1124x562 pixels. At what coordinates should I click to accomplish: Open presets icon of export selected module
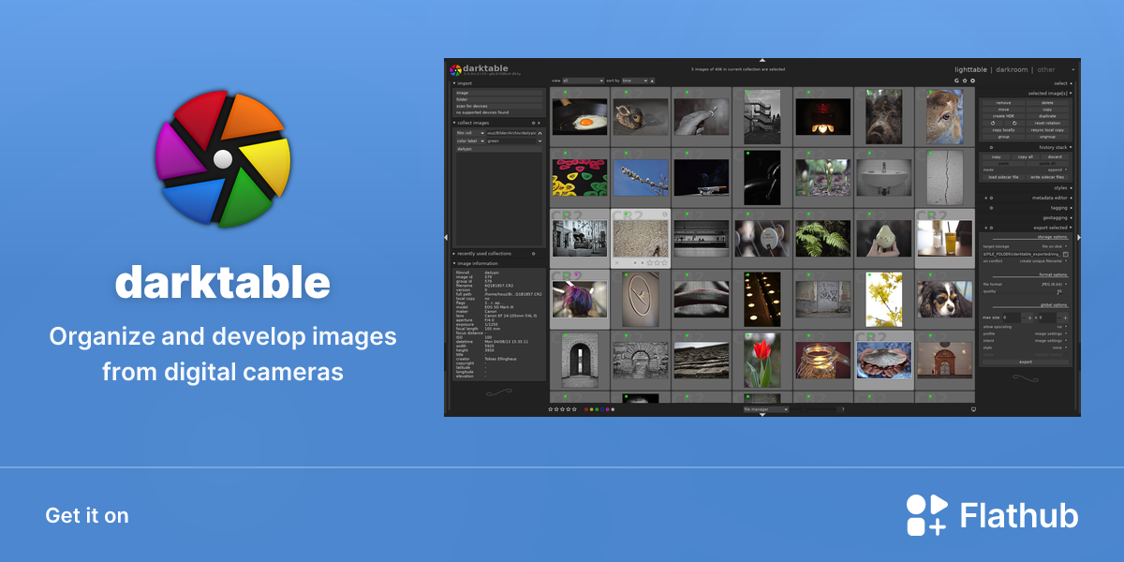pyautogui.click(x=991, y=228)
